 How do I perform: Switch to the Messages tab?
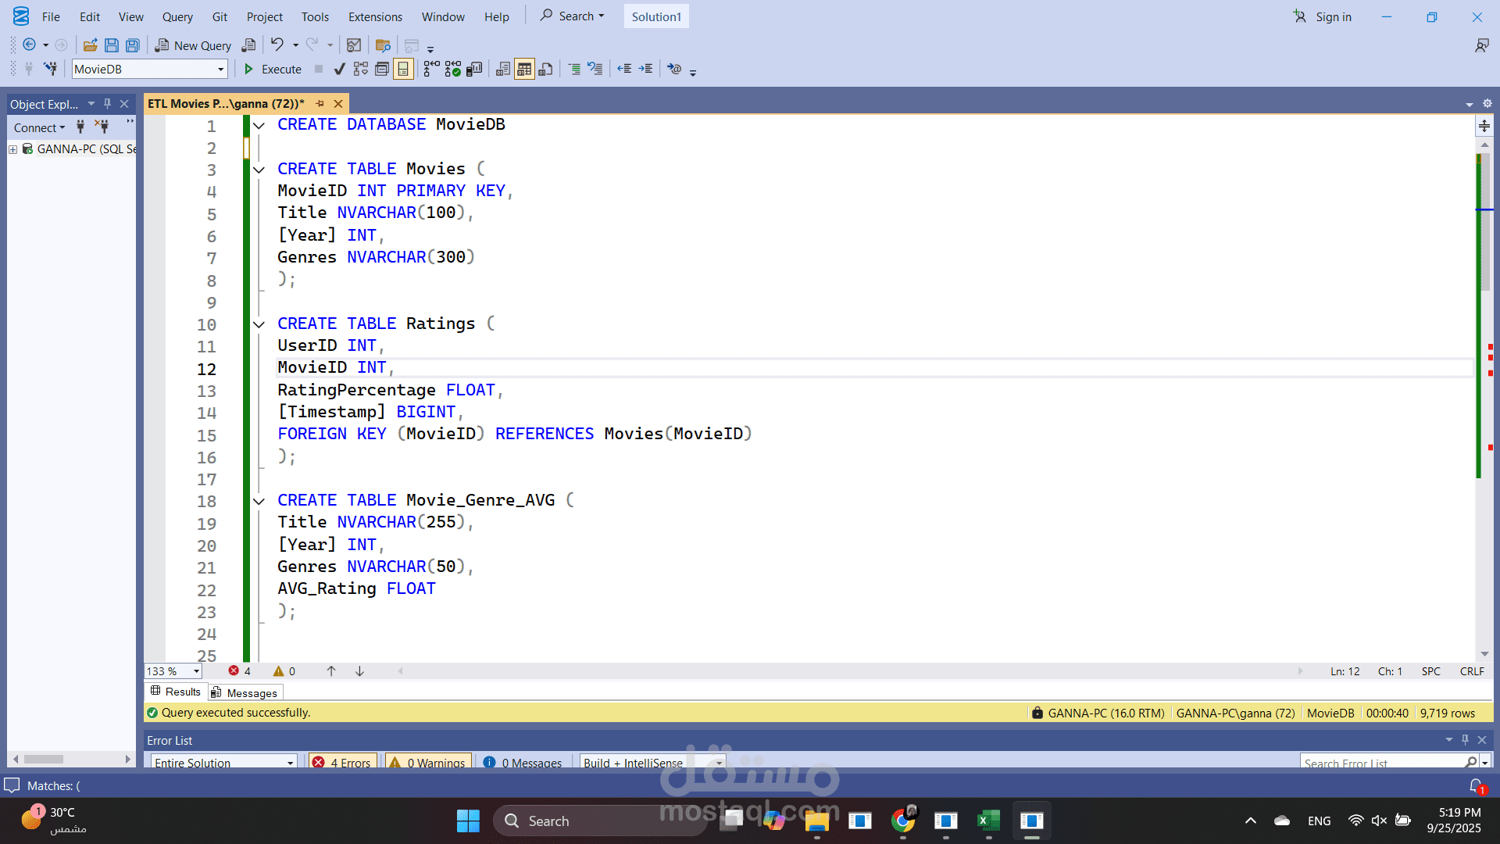pyautogui.click(x=245, y=692)
